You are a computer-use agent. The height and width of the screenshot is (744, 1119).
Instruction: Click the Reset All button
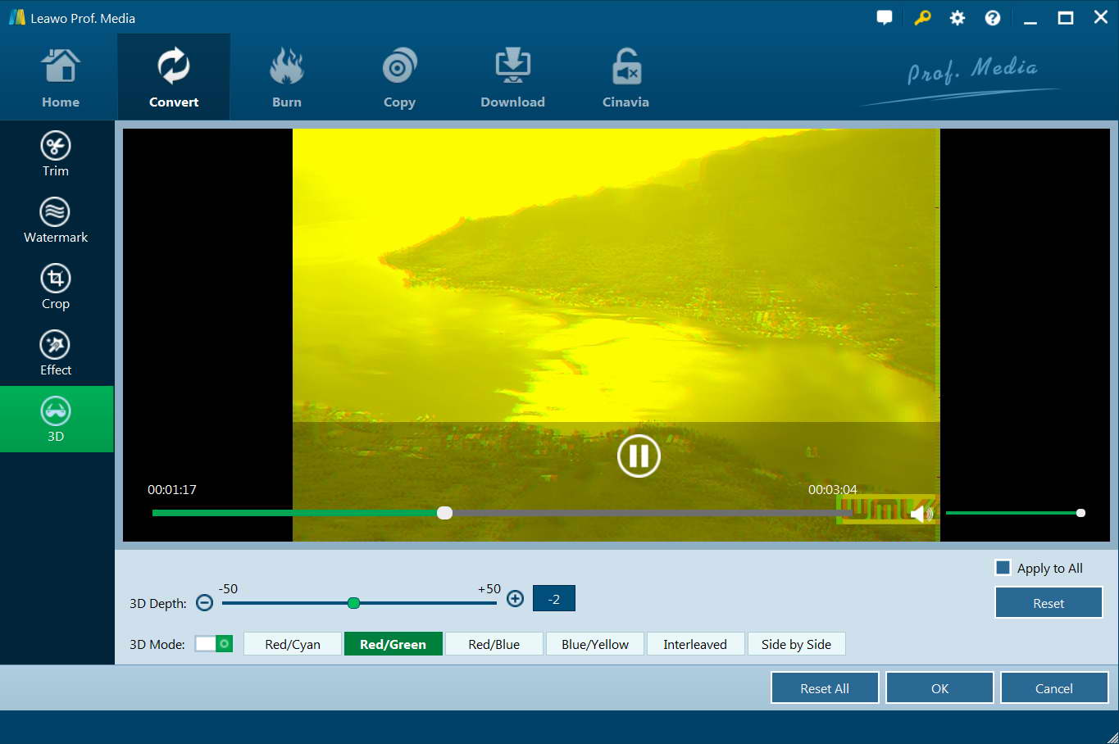(x=825, y=688)
